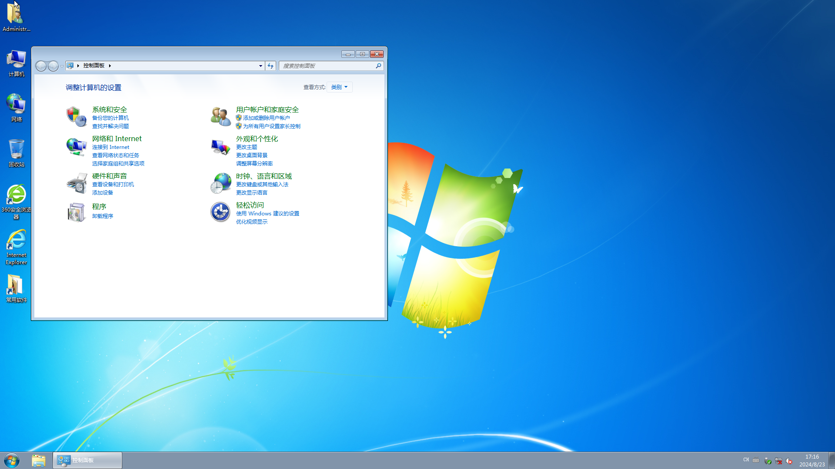Open the 网络和 Internet globe icon
Screen dimensions: 835x469
pyautogui.click(x=77, y=147)
